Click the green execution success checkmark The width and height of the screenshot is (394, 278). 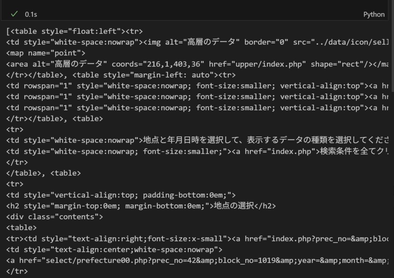pos(14,14)
